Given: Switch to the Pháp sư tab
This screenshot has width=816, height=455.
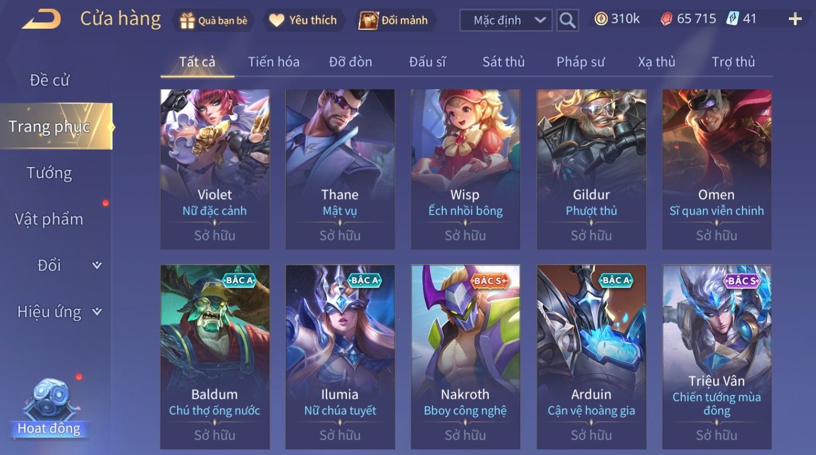Looking at the screenshot, I should click(x=580, y=62).
